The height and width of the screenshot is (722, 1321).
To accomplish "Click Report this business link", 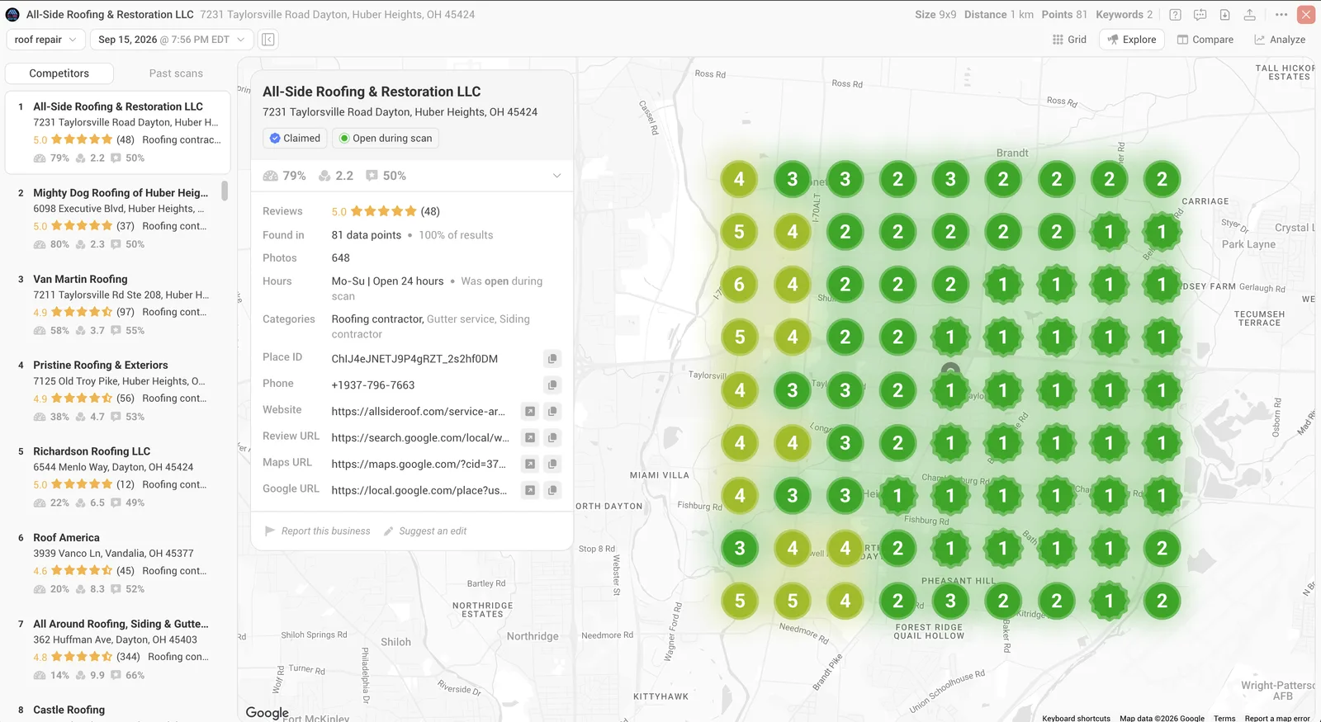I will tap(325, 531).
